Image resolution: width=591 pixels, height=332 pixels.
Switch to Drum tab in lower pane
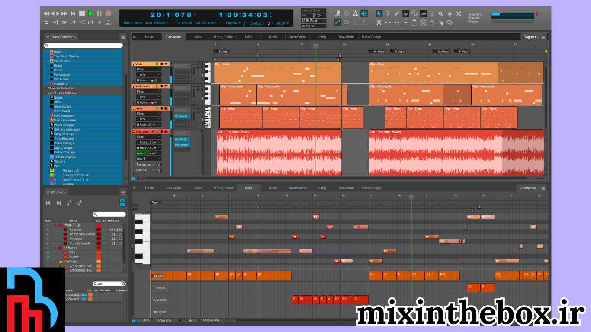273,188
